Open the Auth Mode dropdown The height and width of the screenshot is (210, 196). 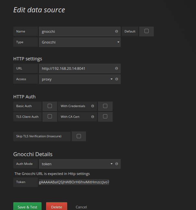76,164
